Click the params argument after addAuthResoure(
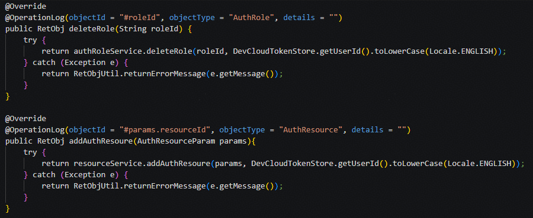The height and width of the screenshot is (218, 533). (228, 164)
